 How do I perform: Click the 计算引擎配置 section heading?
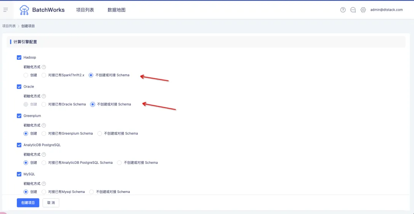point(25,42)
